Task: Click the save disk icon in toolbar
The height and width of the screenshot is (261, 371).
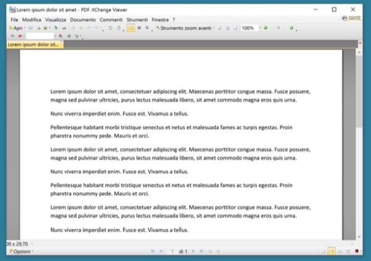Action: tap(30, 28)
